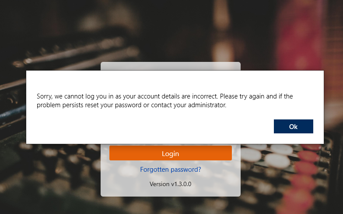The width and height of the screenshot is (343, 214).
Task: Click the grey login panel strip above the dialog
Action: pos(171,66)
